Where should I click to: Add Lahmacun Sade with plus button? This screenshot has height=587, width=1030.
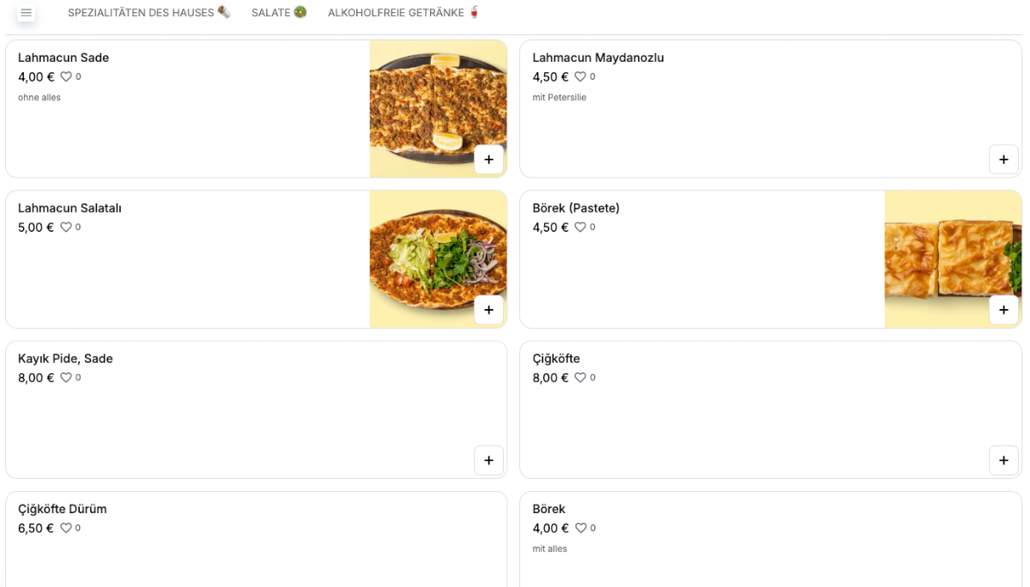tap(488, 160)
